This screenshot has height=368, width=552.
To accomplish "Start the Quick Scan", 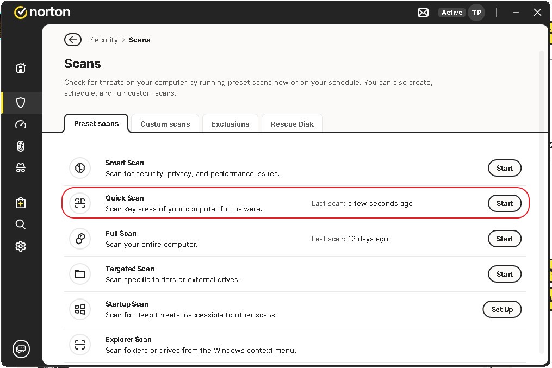I will coord(505,203).
